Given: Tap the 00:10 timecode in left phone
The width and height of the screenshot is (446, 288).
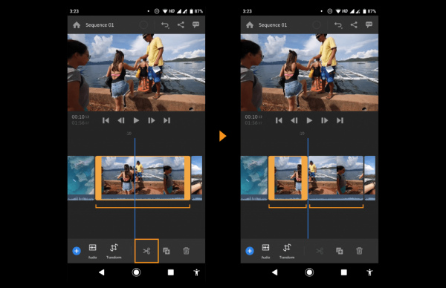Looking at the screenshot, I should [80, 117].
